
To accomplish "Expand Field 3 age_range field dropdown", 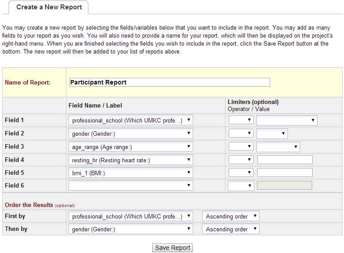I will pos(131,147).
